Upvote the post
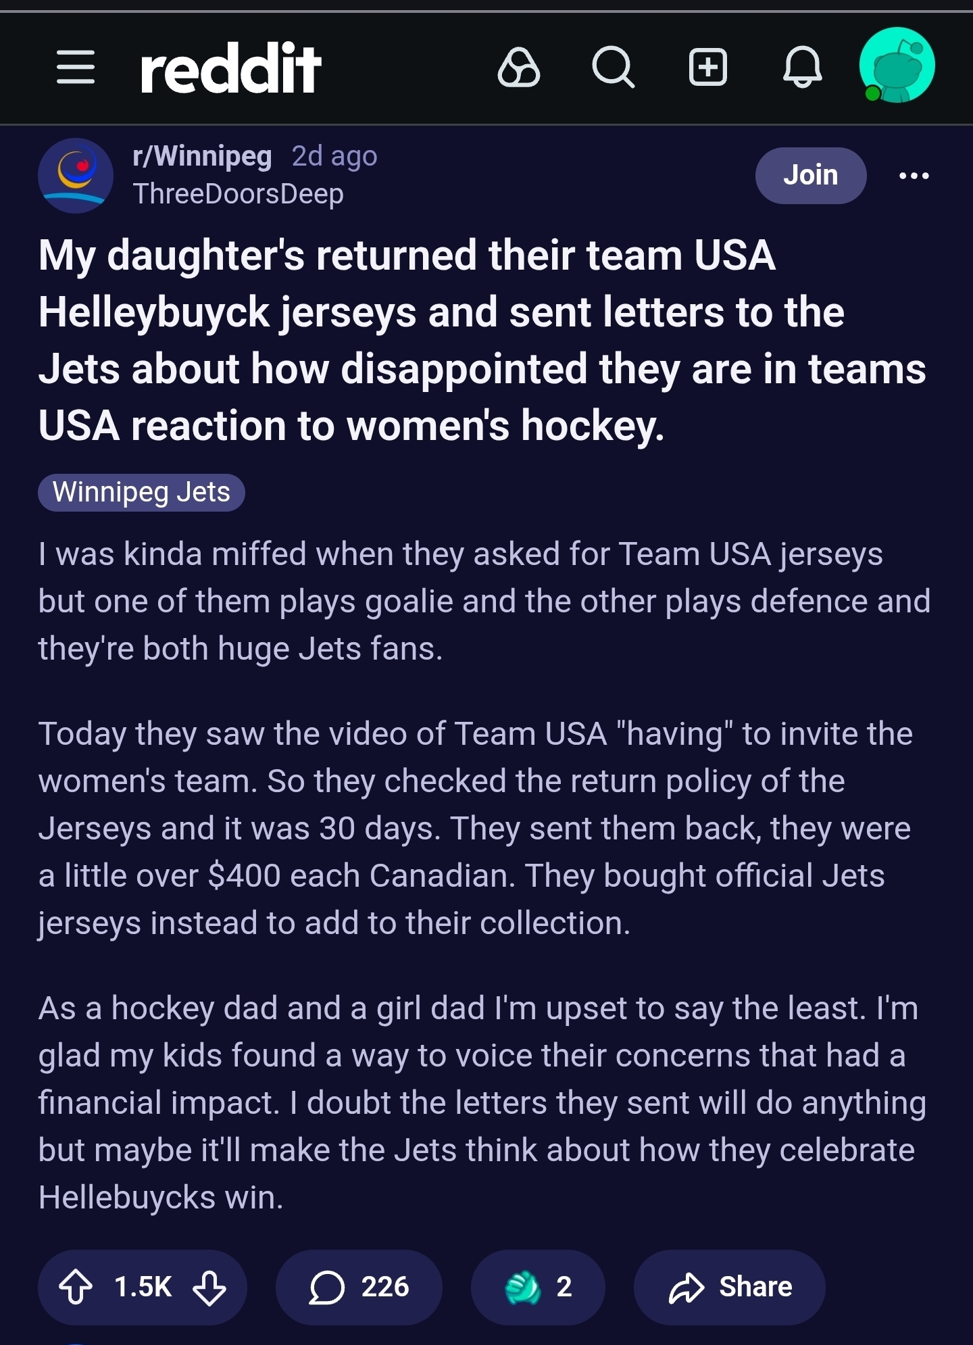This screenshot has width=973, height=1345. click(76, 1287)
